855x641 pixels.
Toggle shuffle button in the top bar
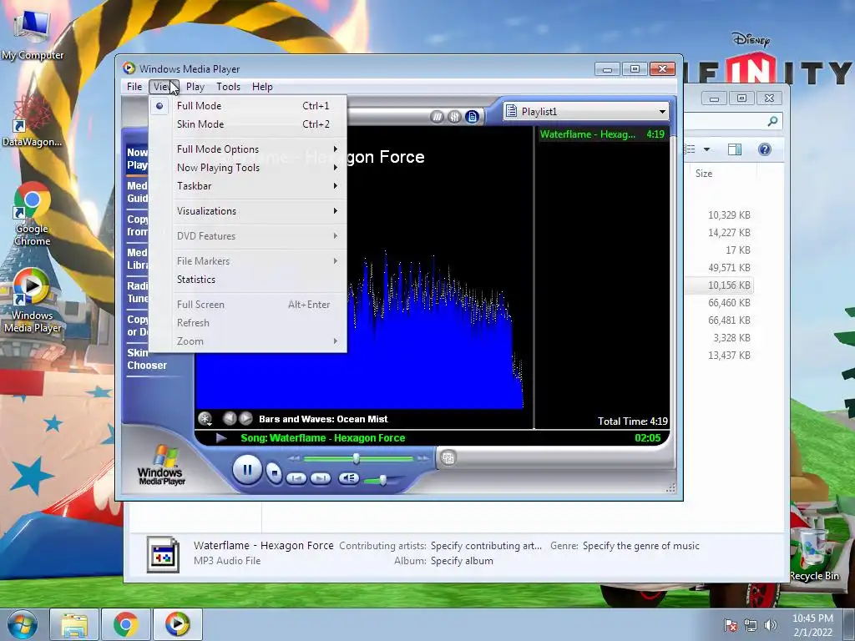(x=437, y=117)
